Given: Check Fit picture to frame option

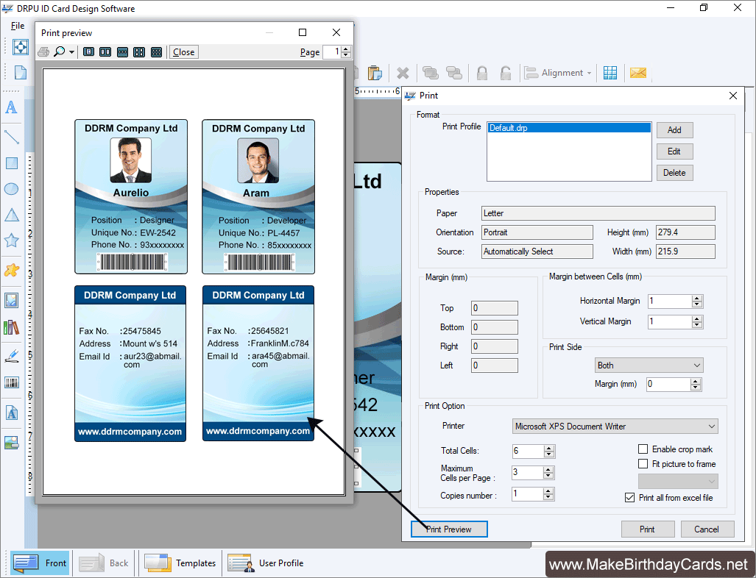Looking at the screenshot, I should 643,463.
